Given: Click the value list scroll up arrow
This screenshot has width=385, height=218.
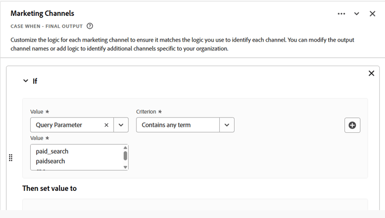Looking at the screenshot, I should [125, 148].
